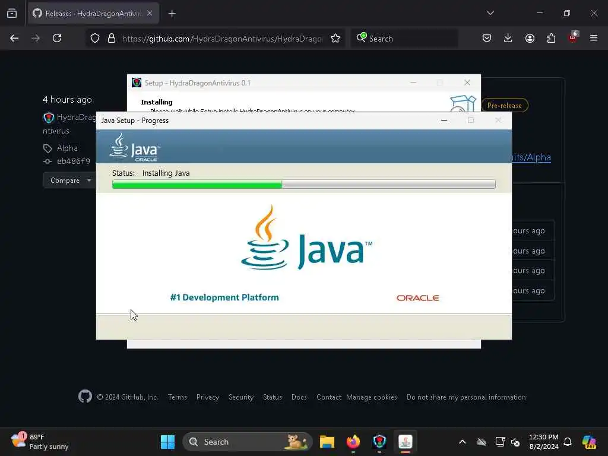Switch to HydraDragonAntivirus setup taskbar icon
This screenshot has height=456, width=608.
point(379,442)
